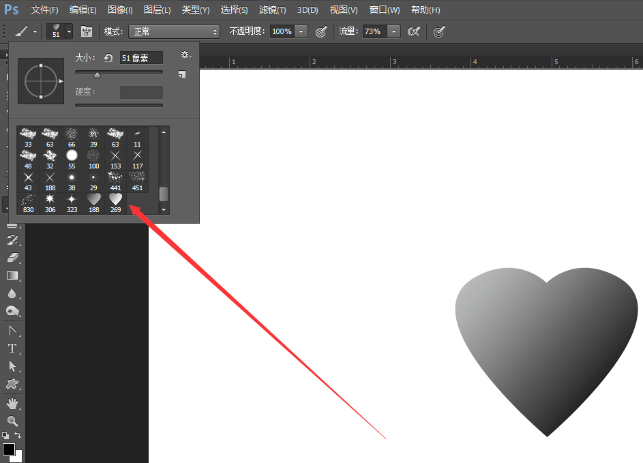This screenshot has width=643, height=463.
Task: Expand the opacity slider dropdown arrow
Action: point(301,31)
